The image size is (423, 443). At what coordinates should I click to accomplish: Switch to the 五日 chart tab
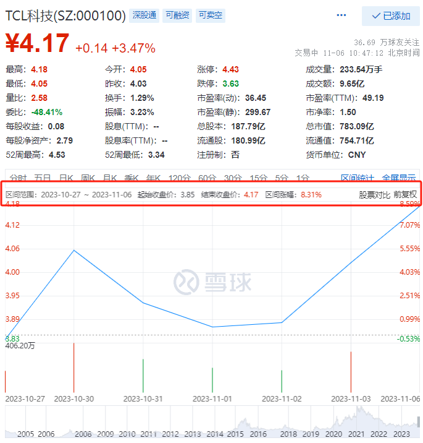(43, 178)
